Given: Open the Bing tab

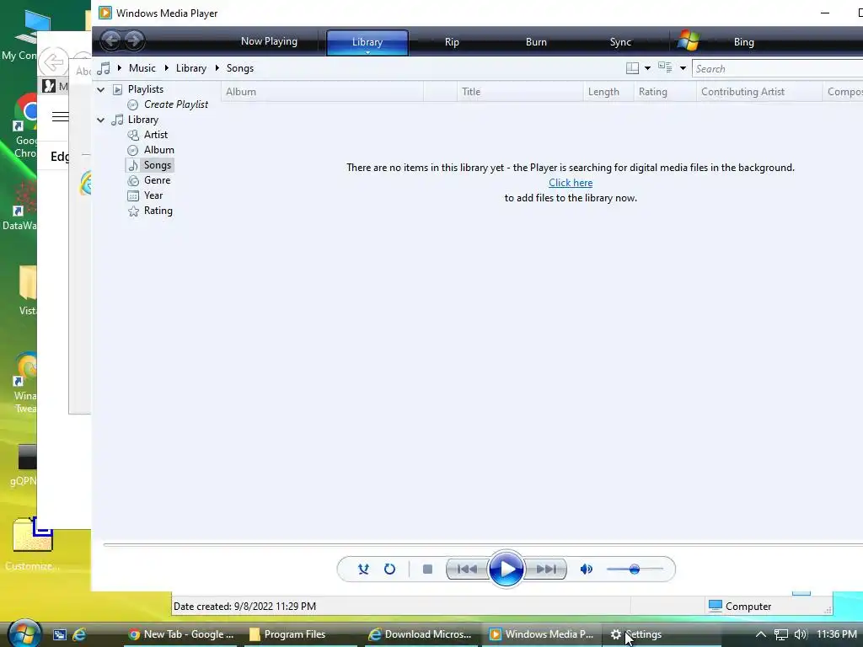Looking at the screenshot, I should click(743, 42).
